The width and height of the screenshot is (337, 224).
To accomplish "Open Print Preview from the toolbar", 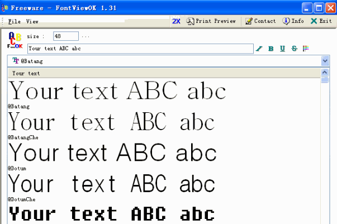I will [211, 21].
